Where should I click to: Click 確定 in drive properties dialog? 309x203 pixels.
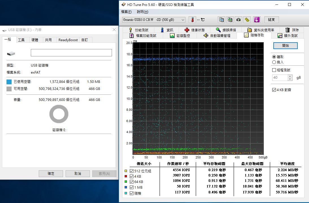pos(51,174)
